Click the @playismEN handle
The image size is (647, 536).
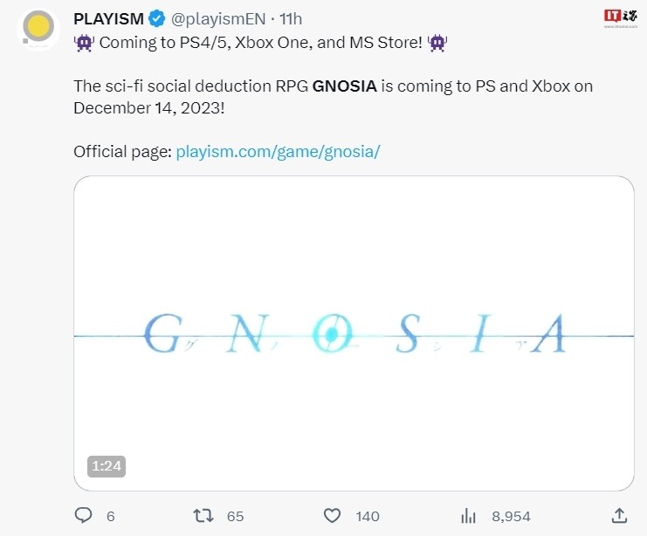[x=216, y=18]
